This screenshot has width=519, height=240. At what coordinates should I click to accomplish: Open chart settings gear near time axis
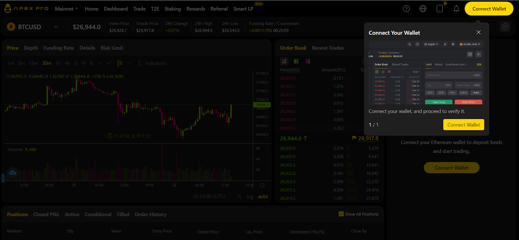pyautogui.click(x=262, y=185)
